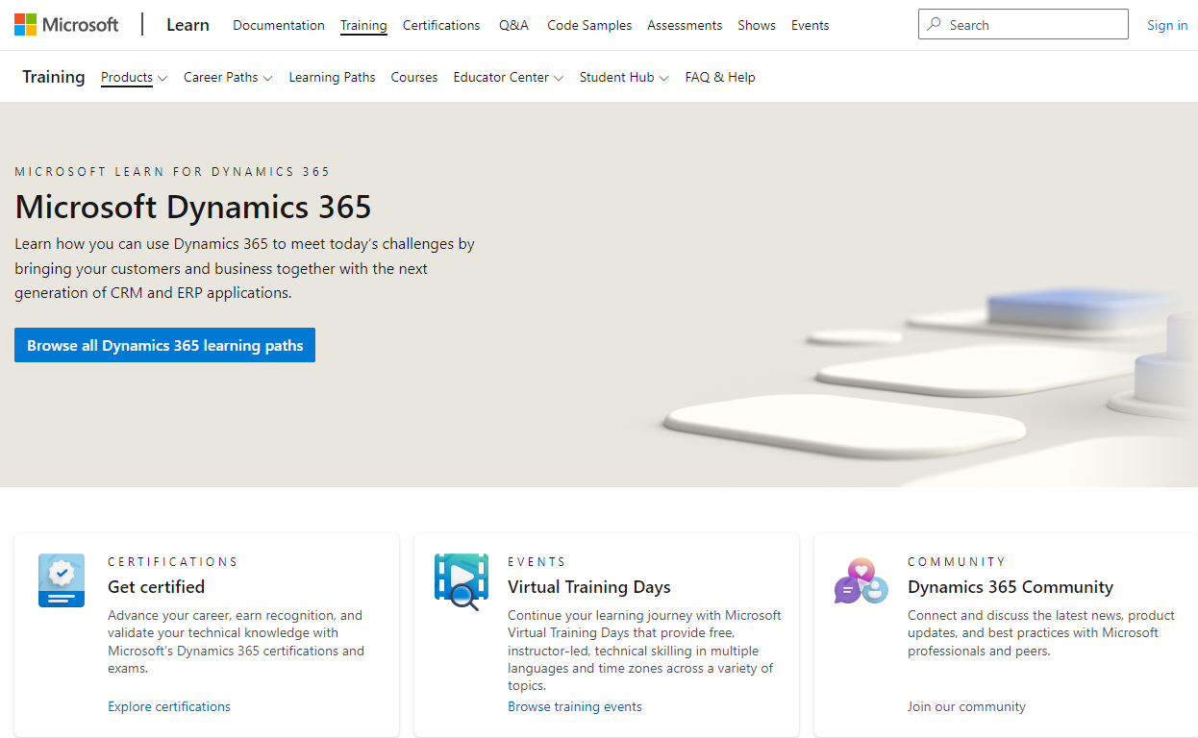The width and height of the screenshot is (1198, 738).
Task: Click the Dynamics 365 Community heading
Action: pyautogui.click(x=1011, y=587)
